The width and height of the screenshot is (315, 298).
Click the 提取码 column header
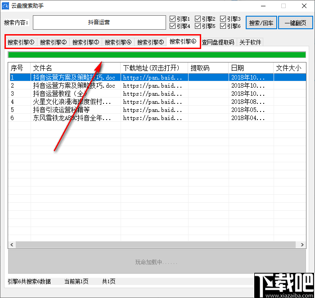pos(208,68)
